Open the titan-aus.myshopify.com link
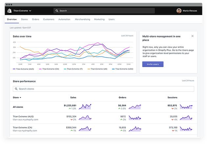 (26, 120)
